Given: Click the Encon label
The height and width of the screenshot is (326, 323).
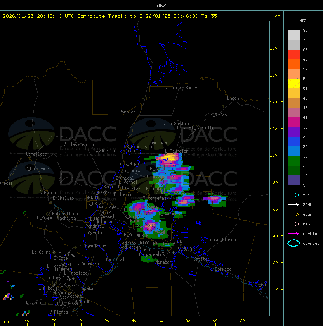Looking at the screenshot, I should point(233,98).
